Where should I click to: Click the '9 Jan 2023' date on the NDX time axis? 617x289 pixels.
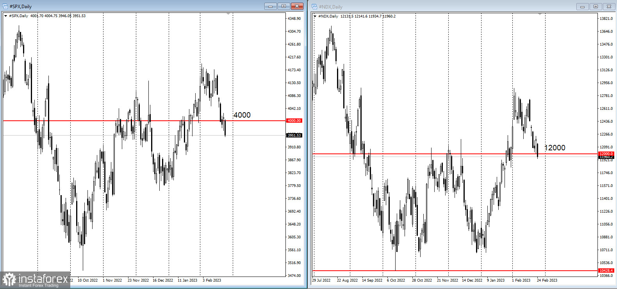[496, 280]
